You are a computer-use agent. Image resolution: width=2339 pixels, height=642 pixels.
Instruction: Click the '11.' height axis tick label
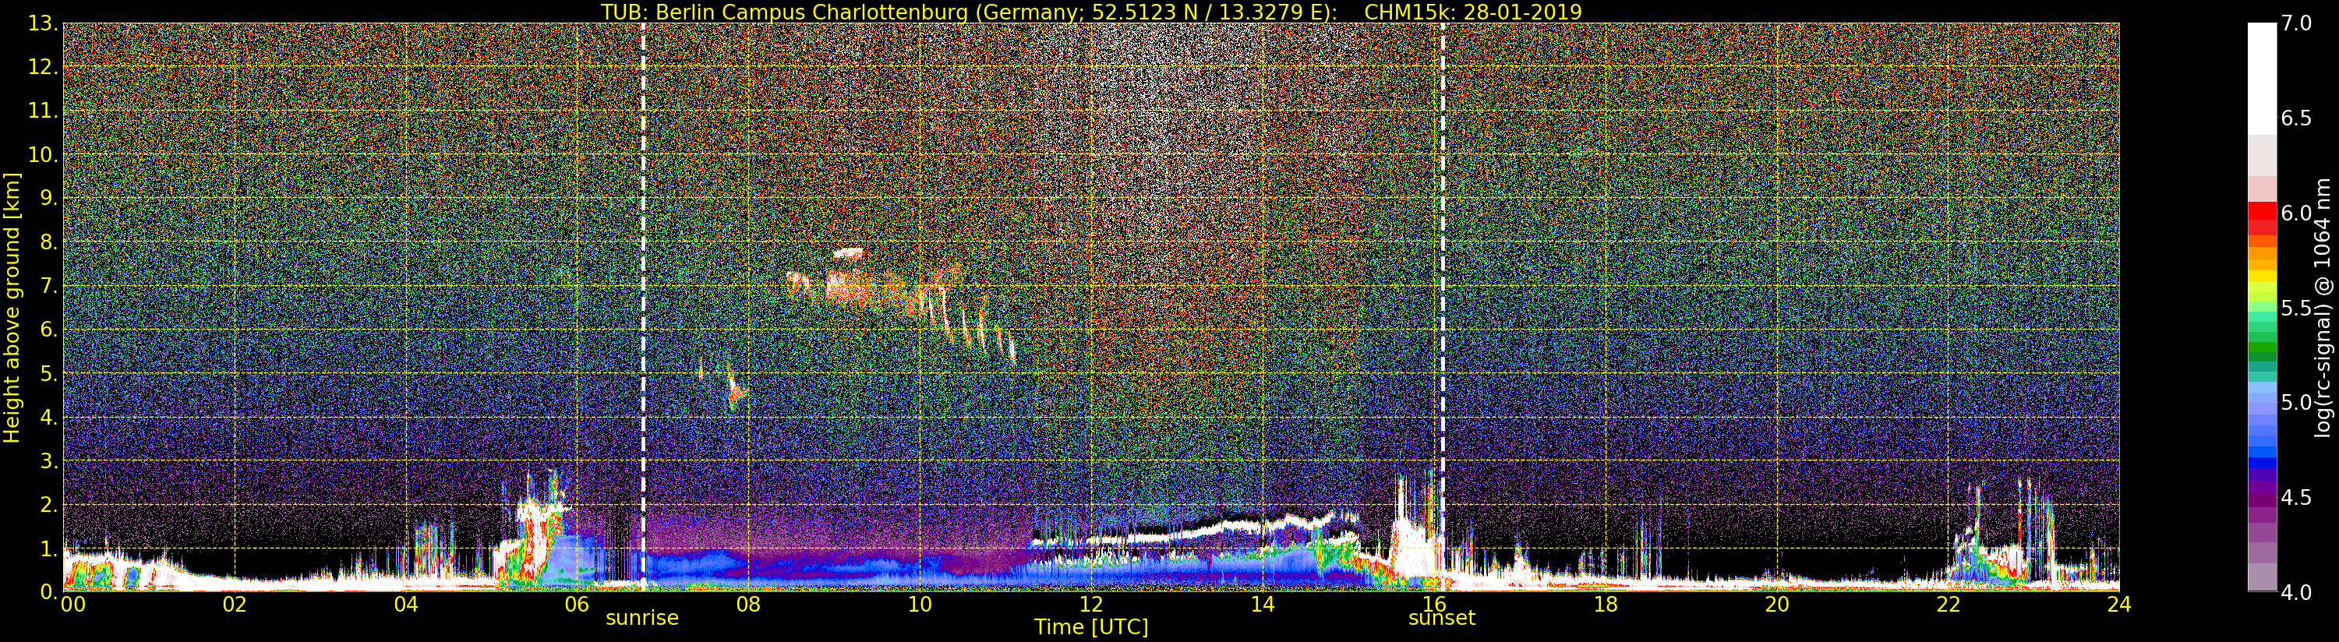[43, 111]
